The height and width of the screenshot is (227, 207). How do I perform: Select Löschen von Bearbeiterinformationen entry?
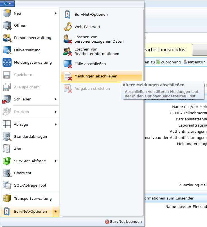tap(97, 52)
